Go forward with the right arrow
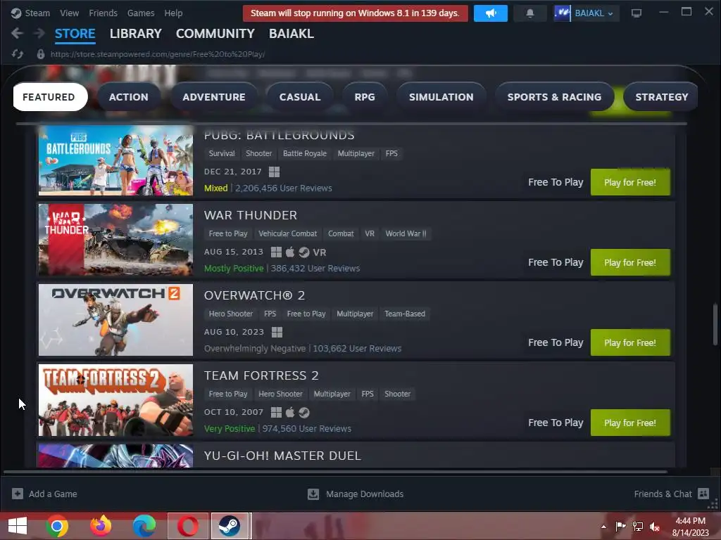 tap(39, 33)
